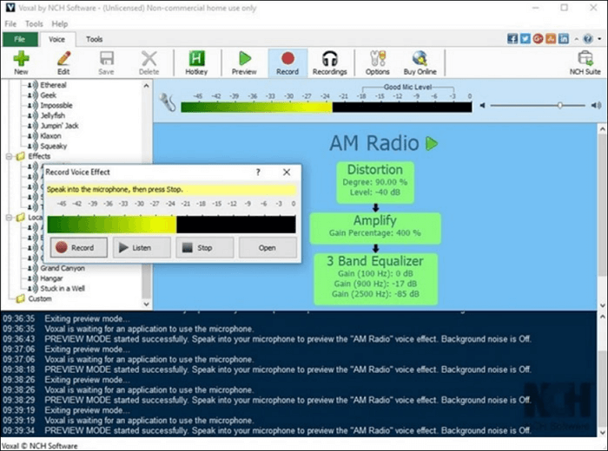Click Open button in the dialog
This screenshot has width=608, height=451.
(x=268, y=247)
